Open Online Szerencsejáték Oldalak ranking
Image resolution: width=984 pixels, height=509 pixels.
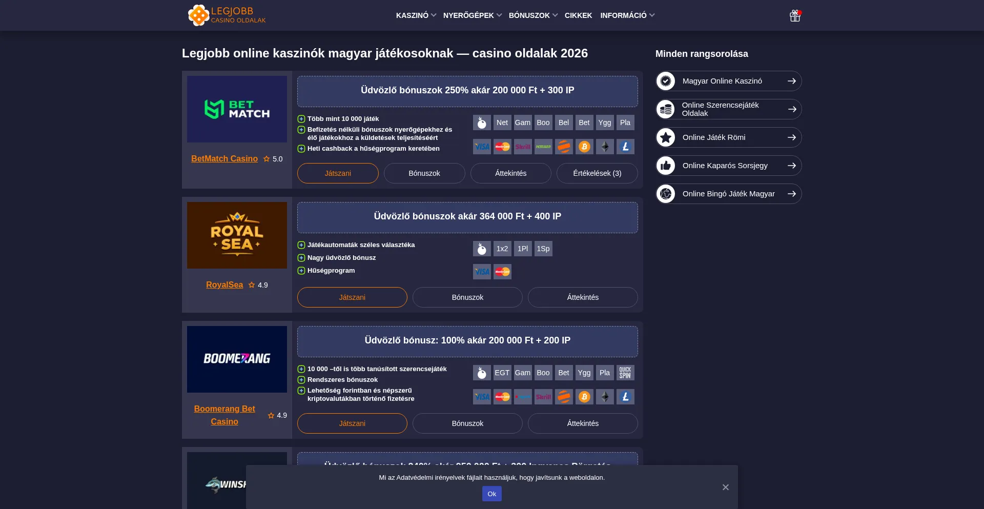(x=729, y=109)
